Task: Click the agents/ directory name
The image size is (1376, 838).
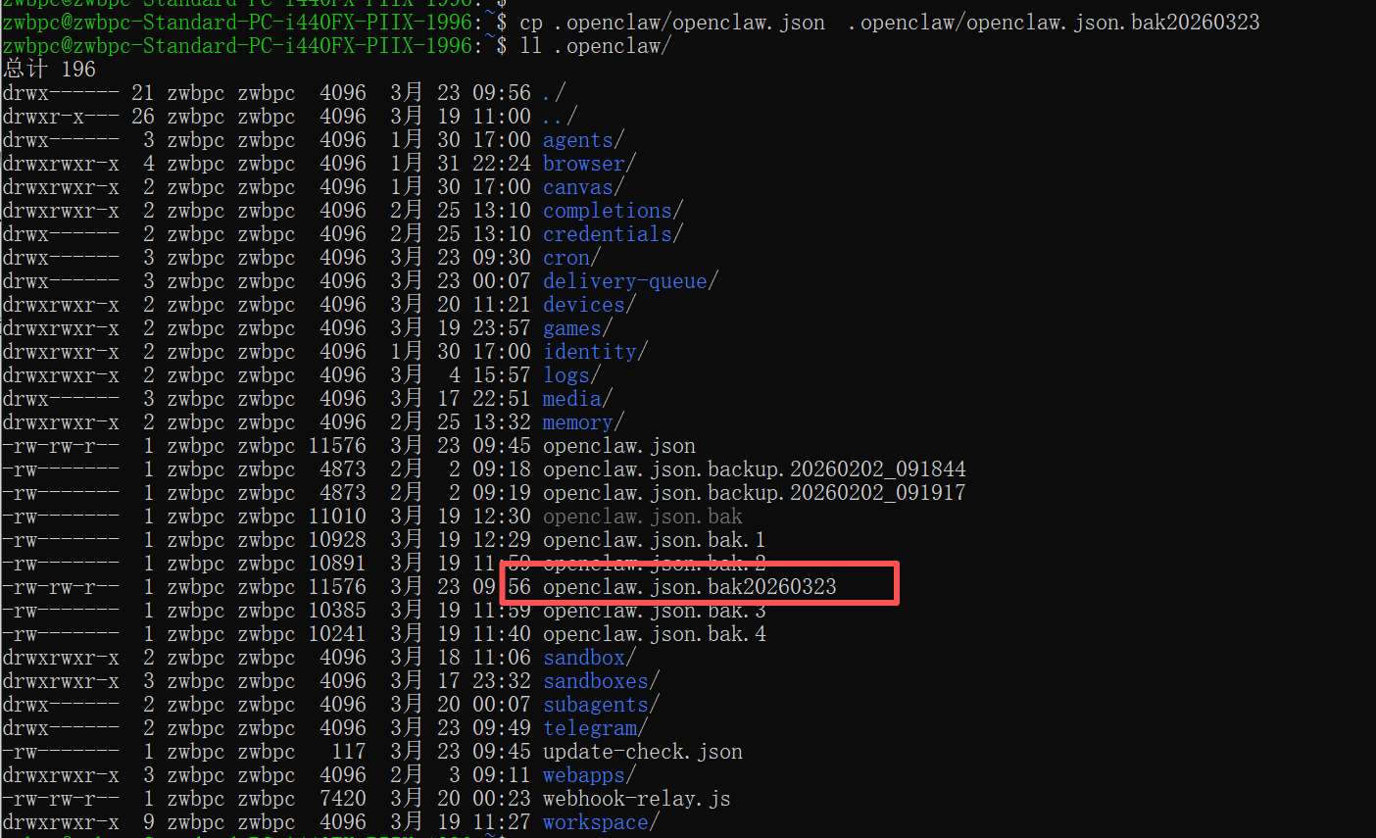Action: click(x=582, y=140)
